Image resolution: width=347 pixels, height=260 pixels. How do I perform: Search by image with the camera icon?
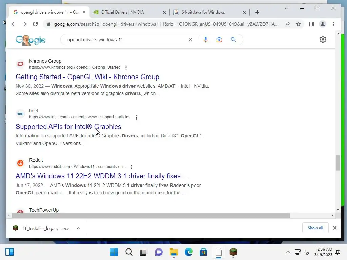(x=219, y=40)
